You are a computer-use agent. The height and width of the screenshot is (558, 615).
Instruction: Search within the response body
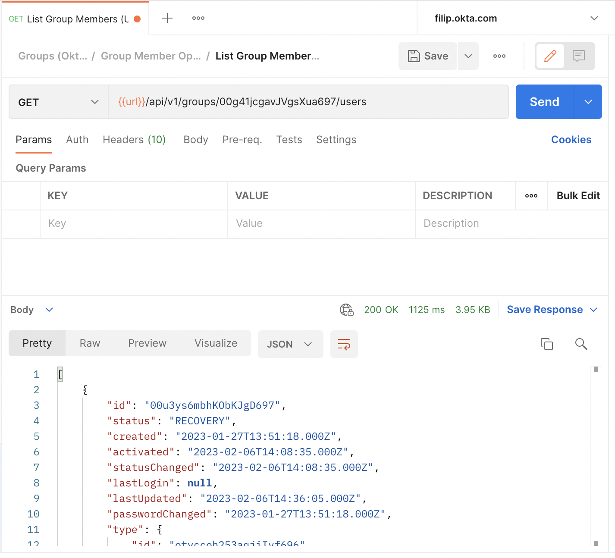tap(581, 344)
